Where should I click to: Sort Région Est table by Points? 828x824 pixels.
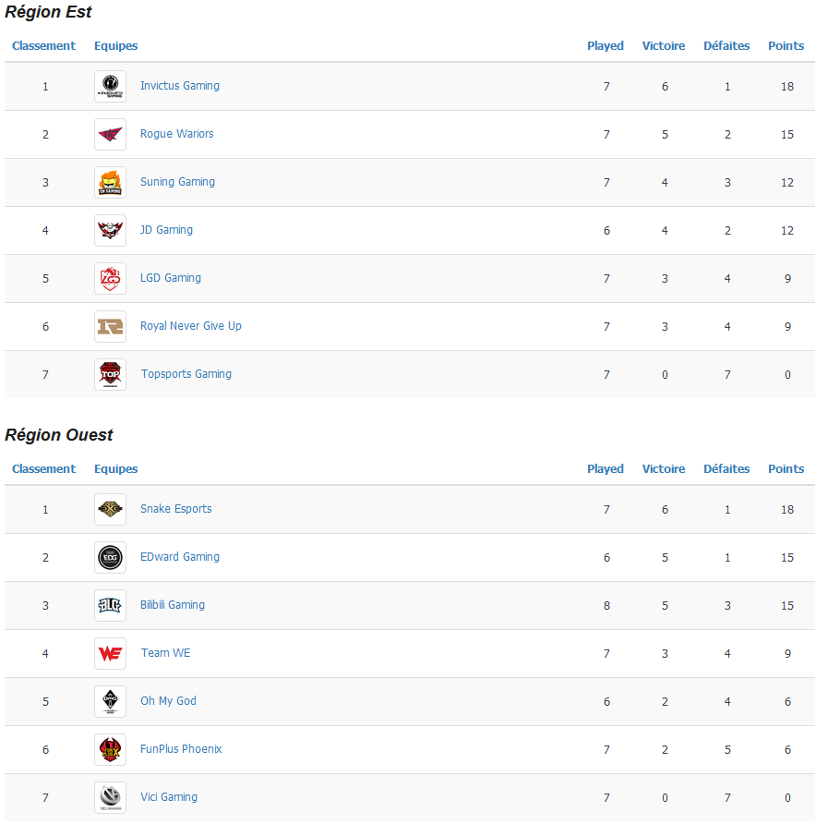coord(786,46)
